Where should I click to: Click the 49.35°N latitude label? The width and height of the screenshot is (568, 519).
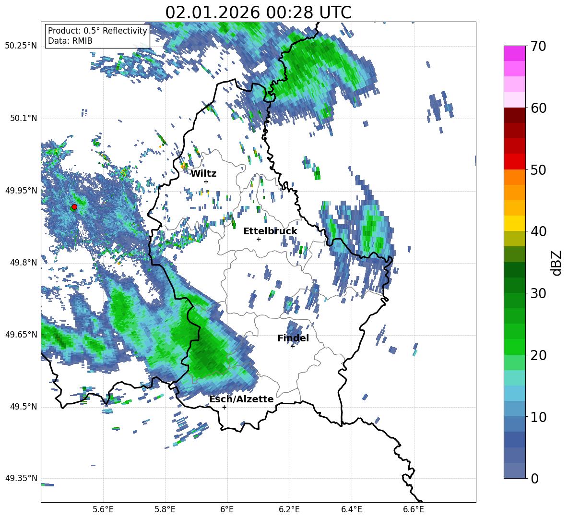tap(21, 478)
